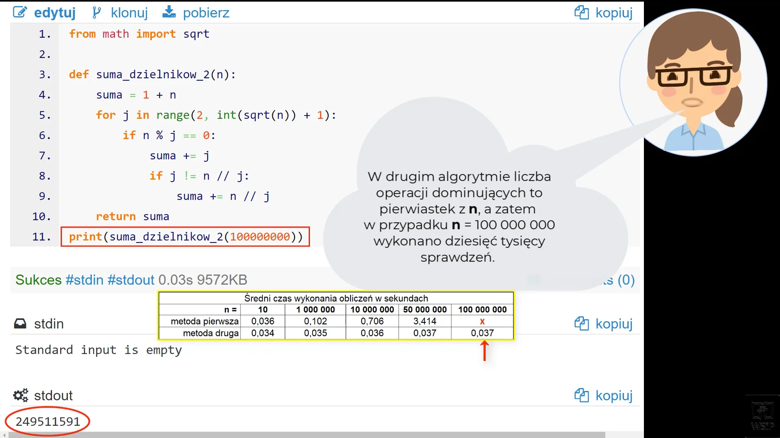Click copy icon in stdin section
Viewport: 780px width, 438px height.
[581, 324]
